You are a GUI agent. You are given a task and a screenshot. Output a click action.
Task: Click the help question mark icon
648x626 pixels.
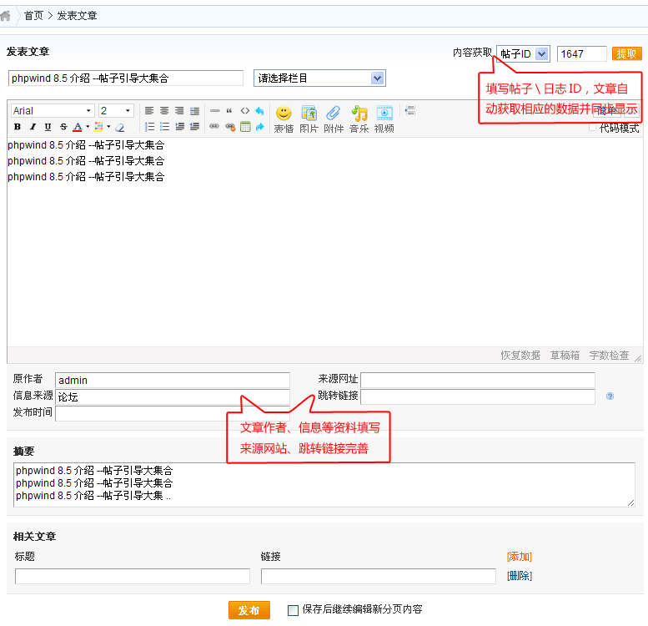pos(610,396)
